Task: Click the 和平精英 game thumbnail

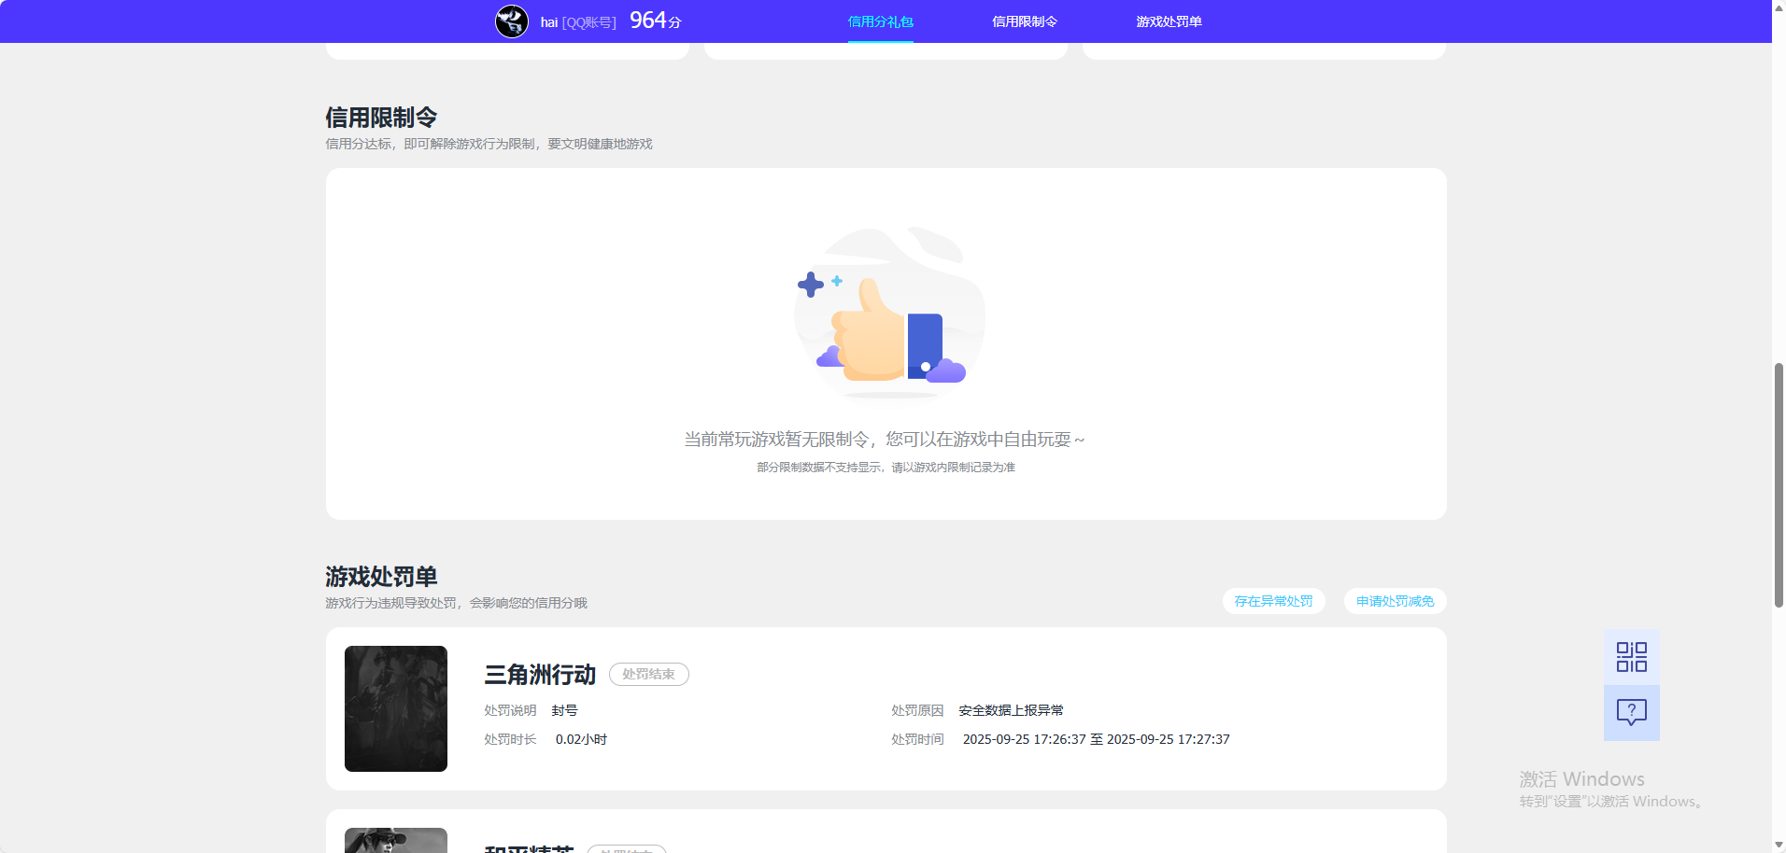Action: point(395,840)
